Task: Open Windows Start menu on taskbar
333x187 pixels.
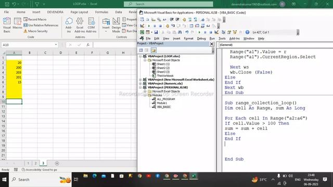Action: click(x=4, y=180)
